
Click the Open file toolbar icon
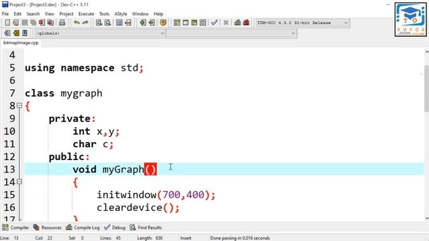point(16,23)
